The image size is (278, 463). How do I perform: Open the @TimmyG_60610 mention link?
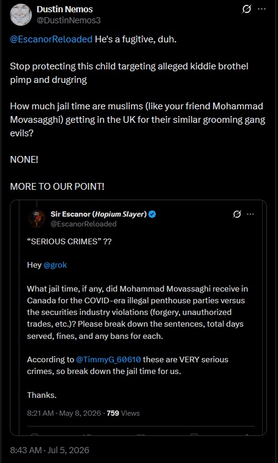tap(108, 359)
